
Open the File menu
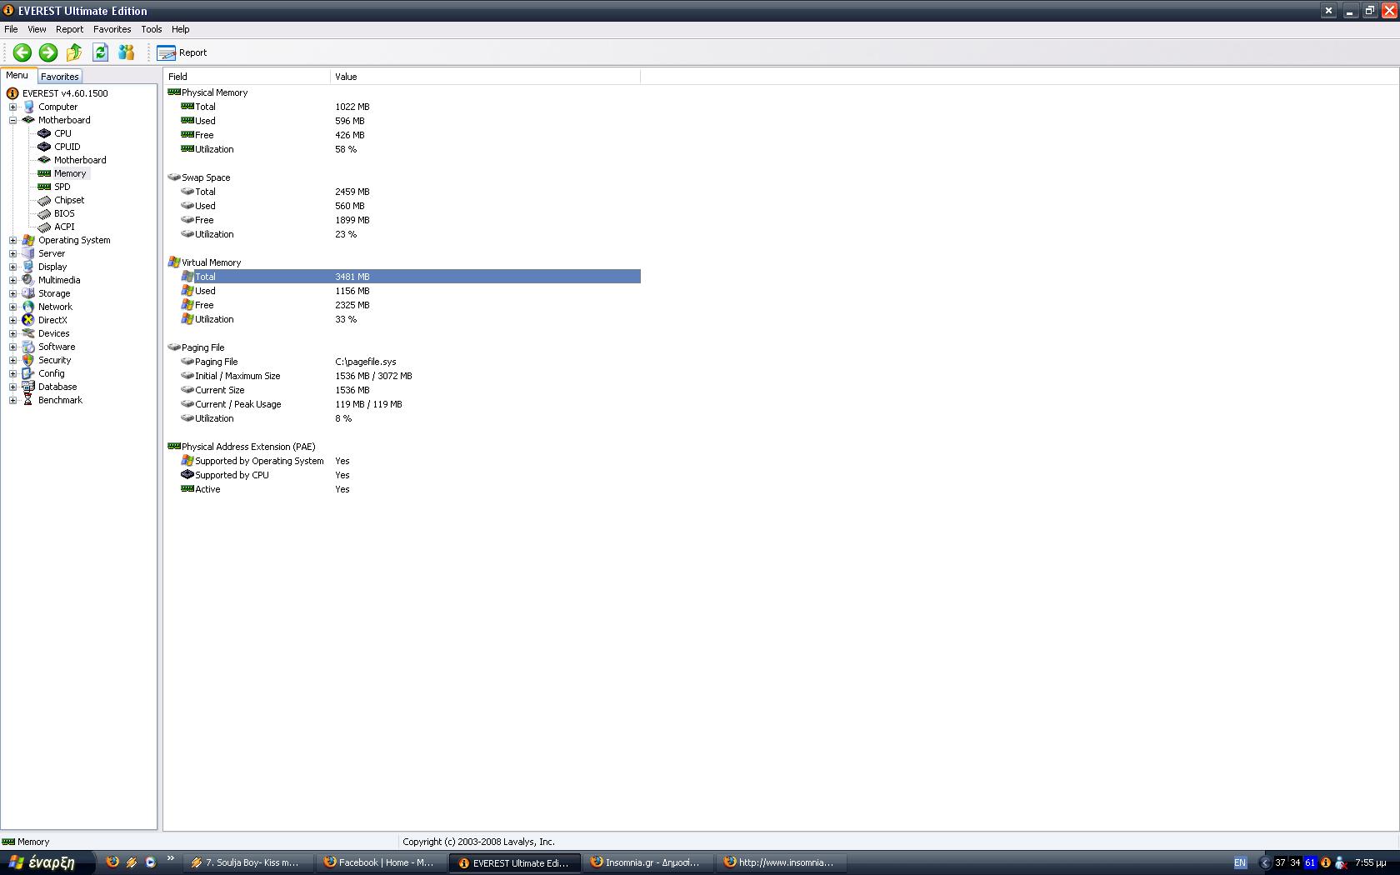pos(11,29)
